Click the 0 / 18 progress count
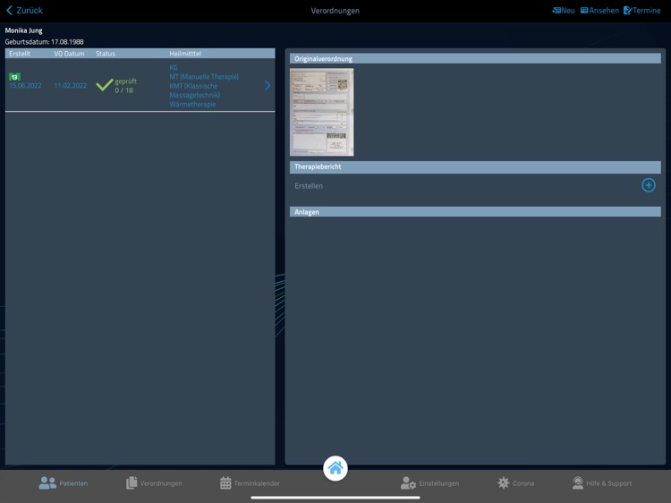 point(123,90)
